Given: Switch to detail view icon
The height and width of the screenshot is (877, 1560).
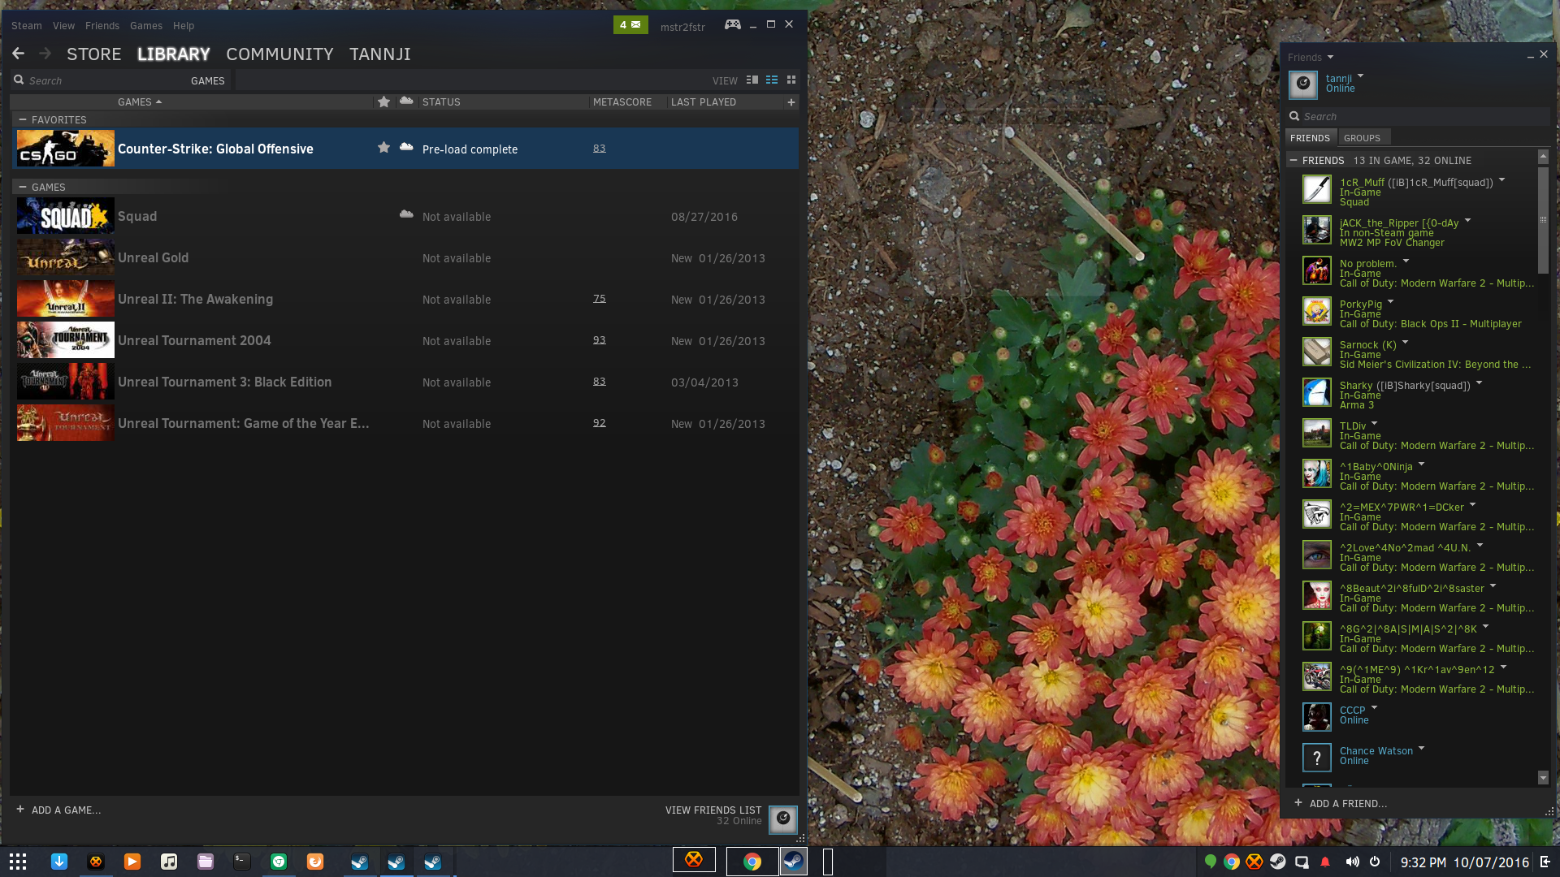Looking at the screenshot, I should [x=752, y=80].
